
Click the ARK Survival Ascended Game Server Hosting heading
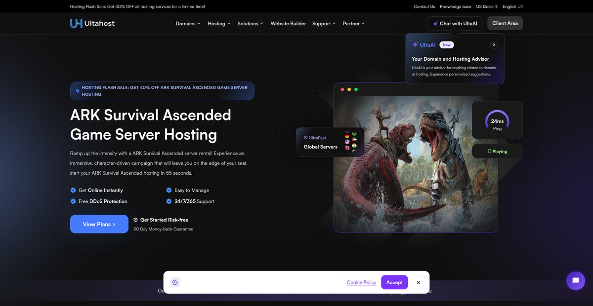pyautogui.click(x=151, y=124)
